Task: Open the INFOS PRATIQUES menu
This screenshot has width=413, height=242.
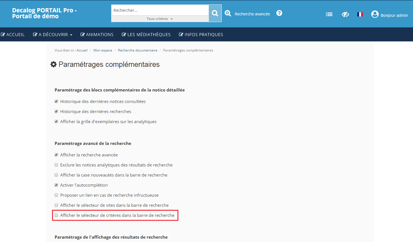Action: tap(201, 34)
